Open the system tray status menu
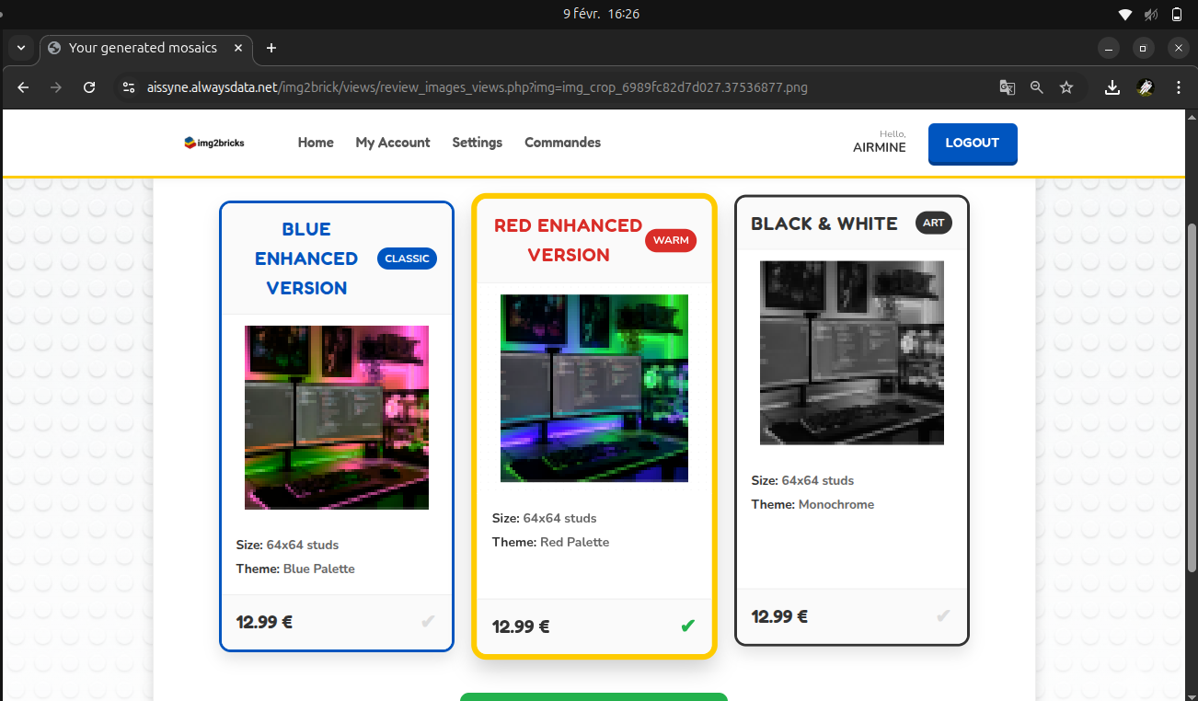Viewport: 1198px width, 701px height. point(1150,14)
